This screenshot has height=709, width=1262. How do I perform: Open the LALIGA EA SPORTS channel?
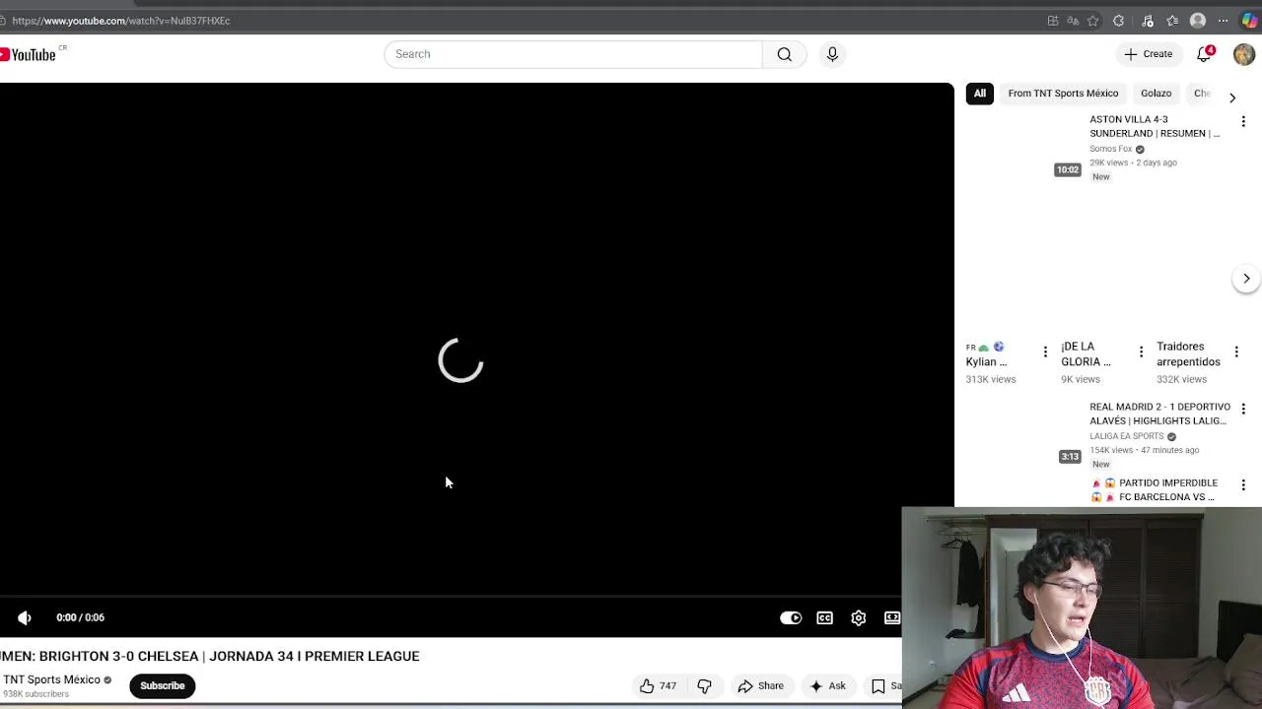[1127, 436]
